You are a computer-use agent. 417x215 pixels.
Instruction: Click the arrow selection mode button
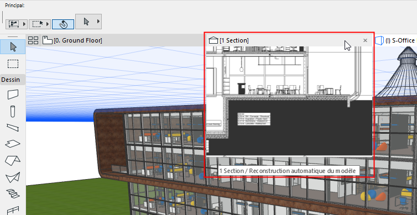pos(86,22)
